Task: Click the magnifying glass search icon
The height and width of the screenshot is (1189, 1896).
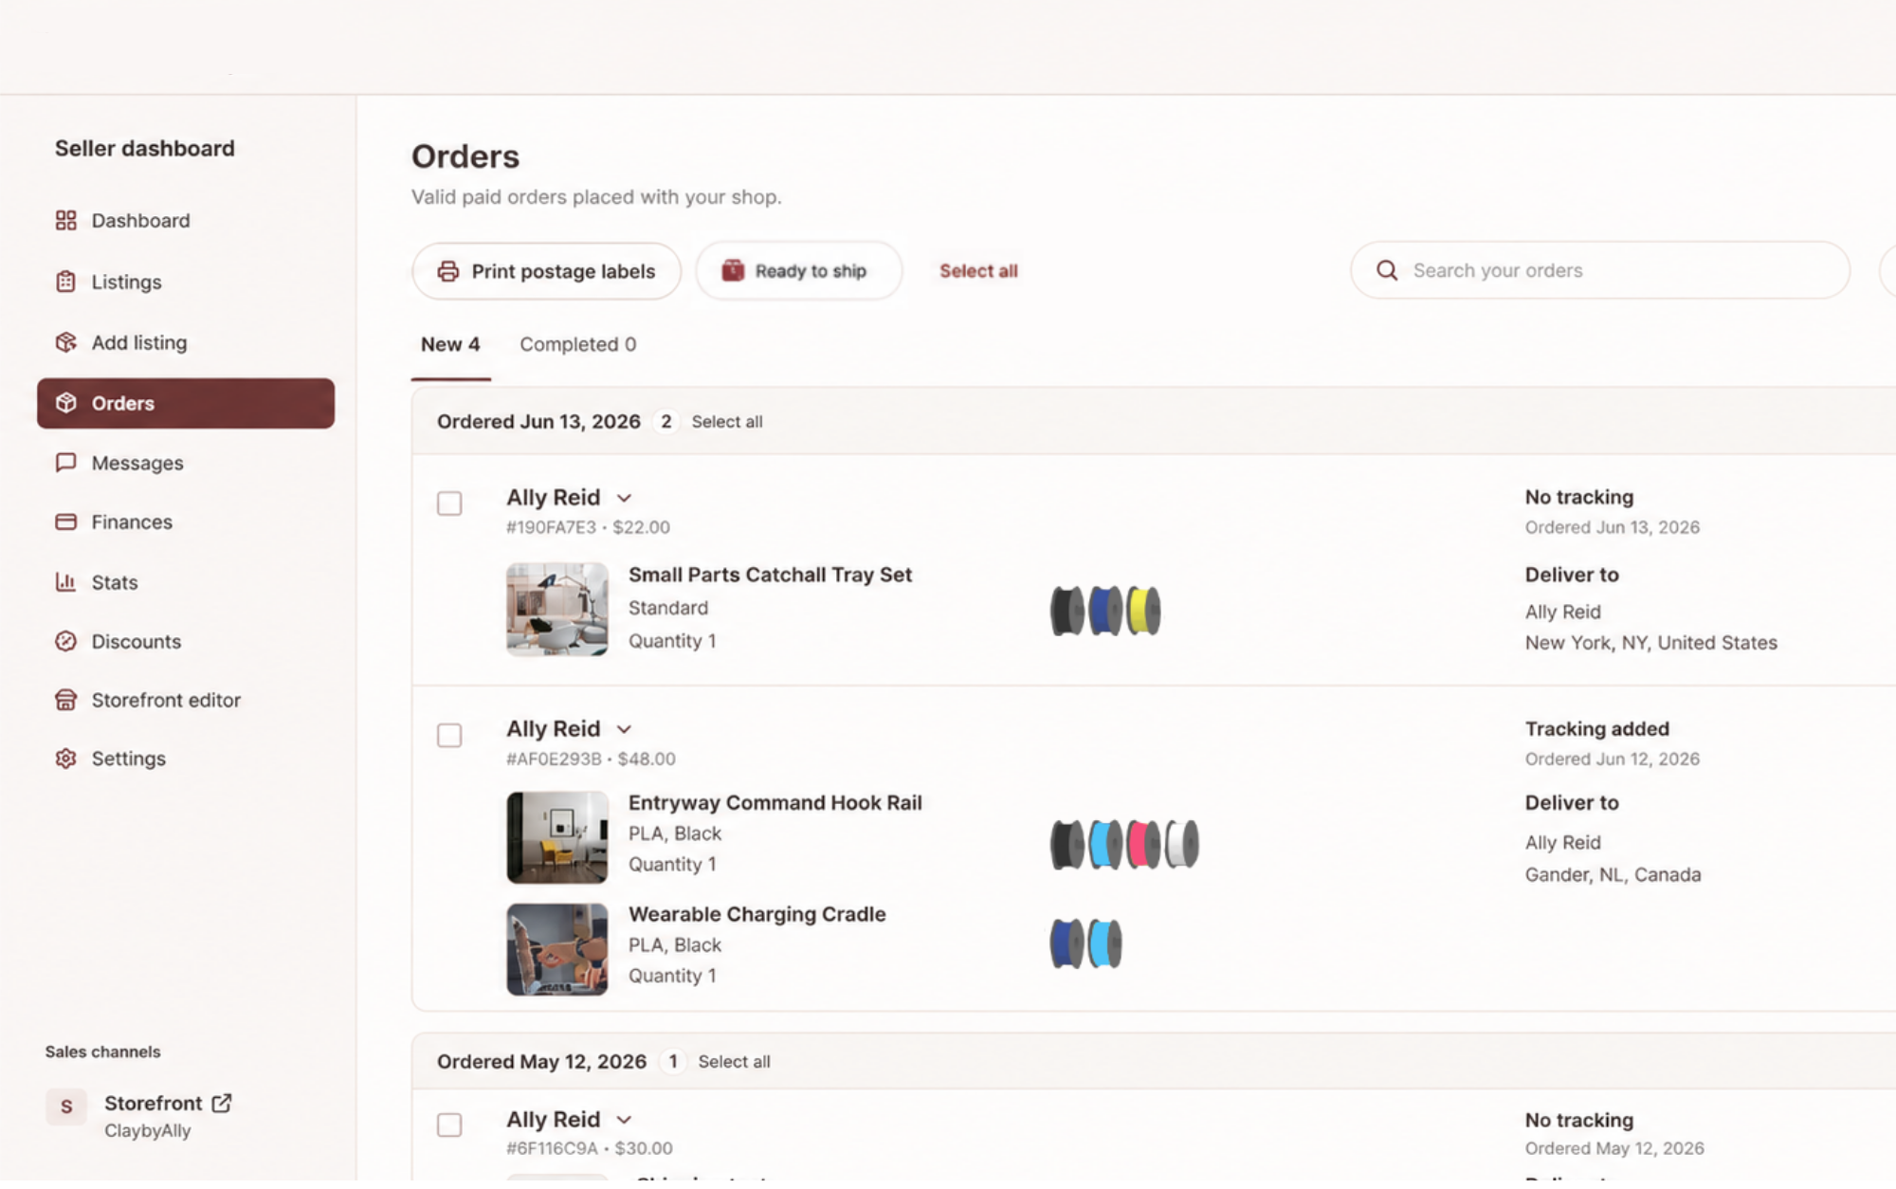Action: pos(1387,270)
